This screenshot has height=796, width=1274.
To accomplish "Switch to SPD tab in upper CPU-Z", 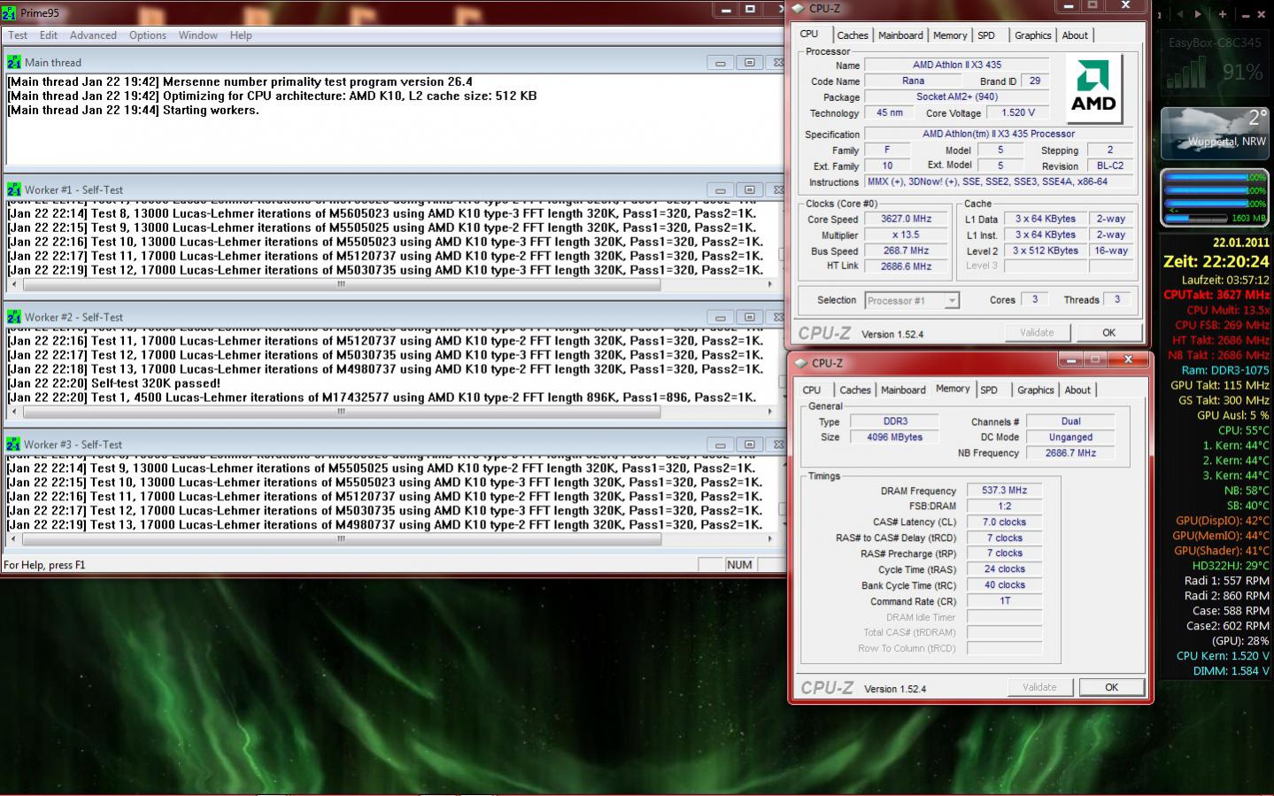I will (x=986, y=35).
